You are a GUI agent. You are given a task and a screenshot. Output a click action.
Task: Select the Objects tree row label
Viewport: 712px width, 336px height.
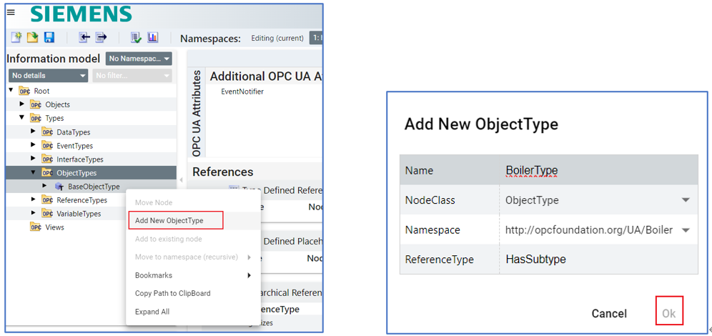(x=58, y=105)
